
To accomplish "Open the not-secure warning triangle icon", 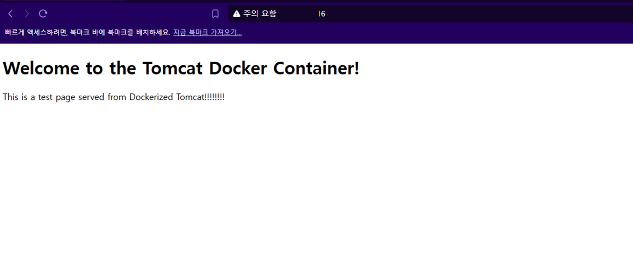I will click(x=237, y=14).
